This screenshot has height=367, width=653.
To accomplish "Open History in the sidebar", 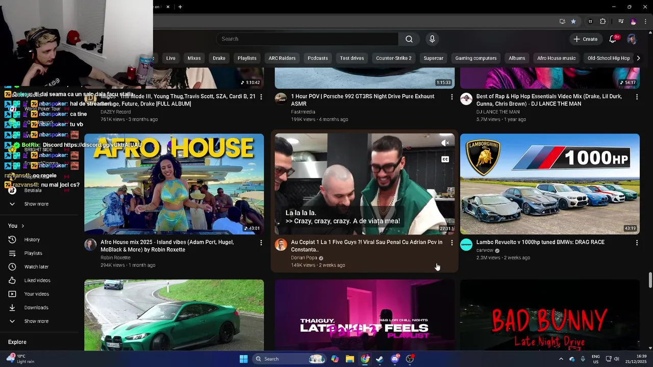I will pos(32,240).
